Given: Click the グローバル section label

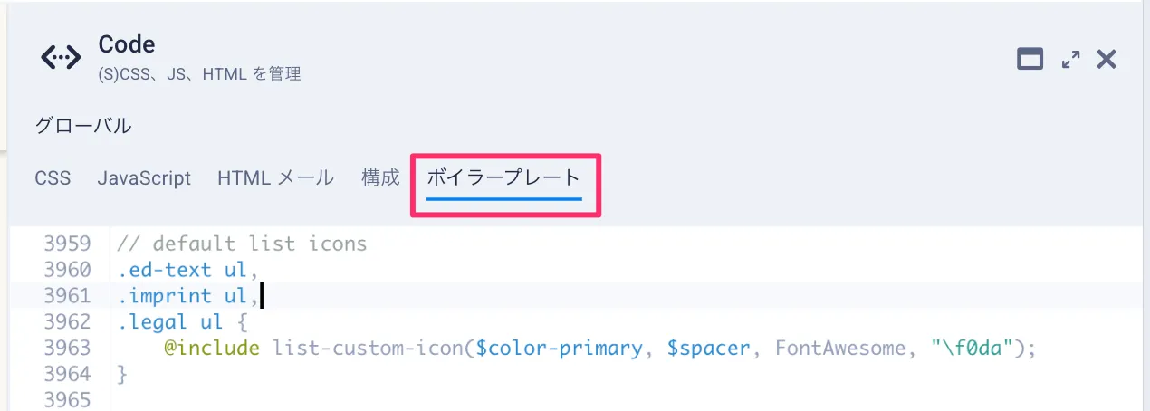Looking at the screenshot, I should coord(83,126).
